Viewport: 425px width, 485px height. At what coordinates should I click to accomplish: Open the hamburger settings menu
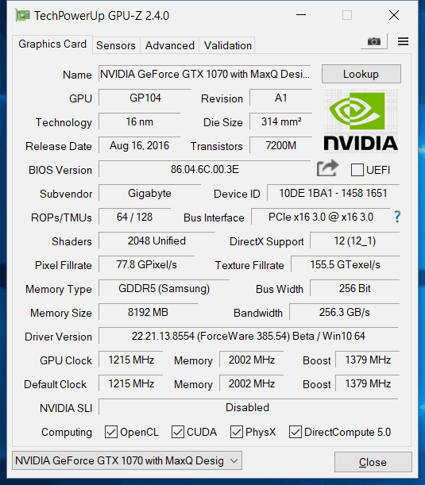pyautogui.click(x=403, y=41)
